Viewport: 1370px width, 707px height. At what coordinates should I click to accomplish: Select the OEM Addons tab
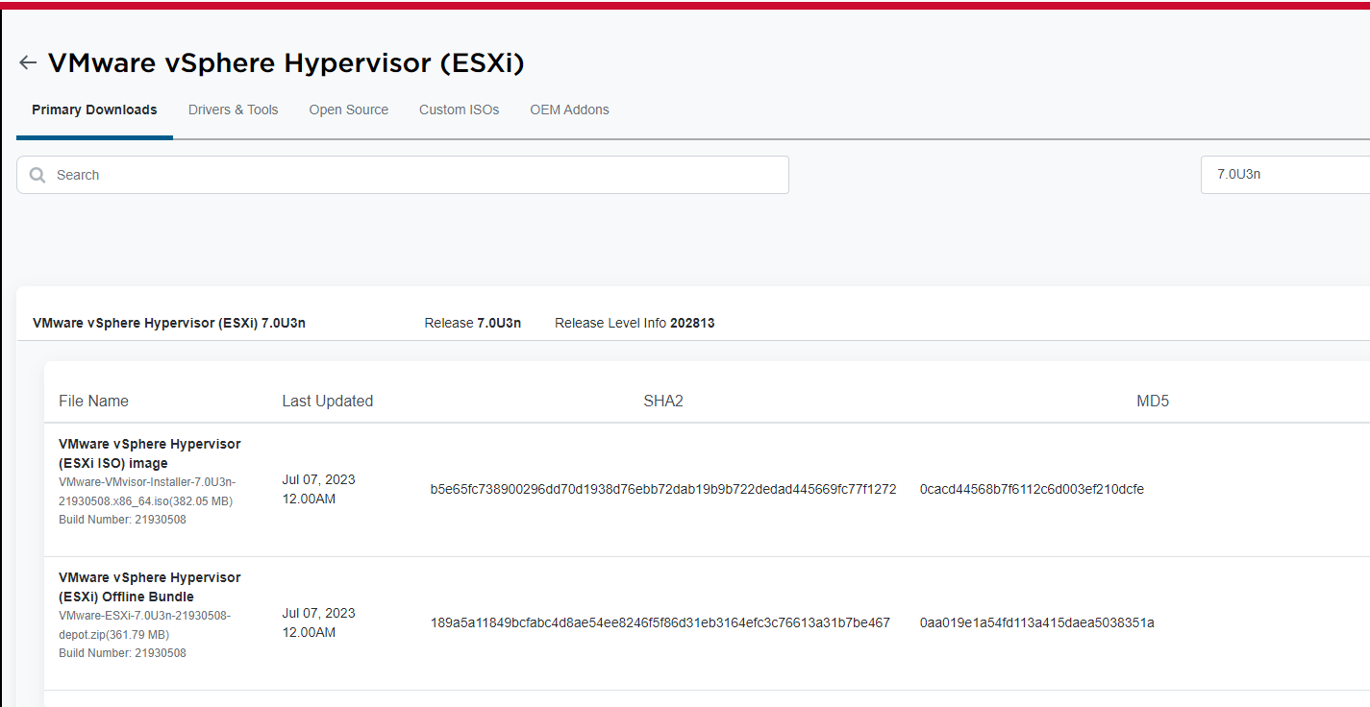coord(570,110)
